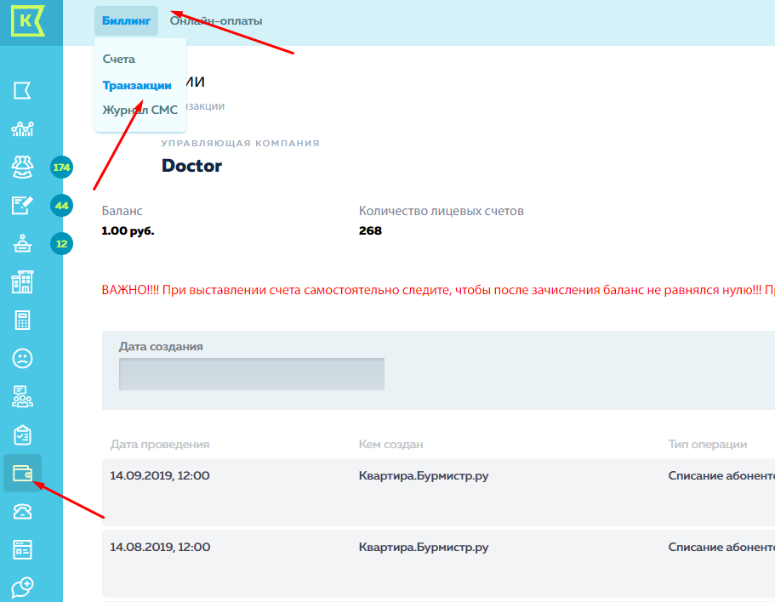Open the residents group icon
775x602 pixels.
pyautogui.click(x=22, y=167)
